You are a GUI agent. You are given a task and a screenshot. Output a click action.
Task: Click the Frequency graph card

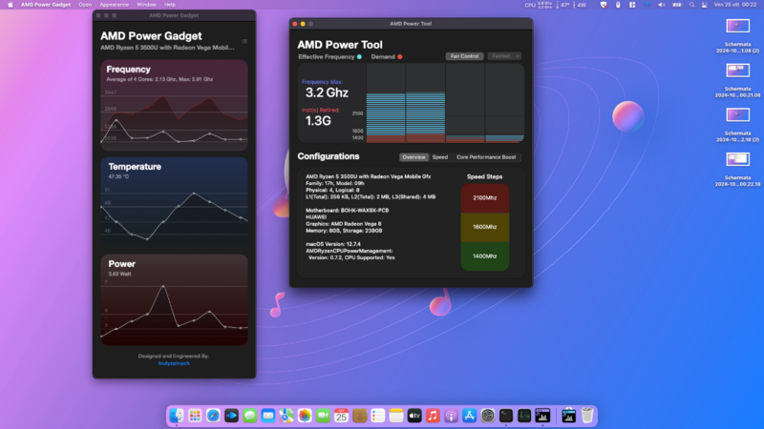click(175, 105)
